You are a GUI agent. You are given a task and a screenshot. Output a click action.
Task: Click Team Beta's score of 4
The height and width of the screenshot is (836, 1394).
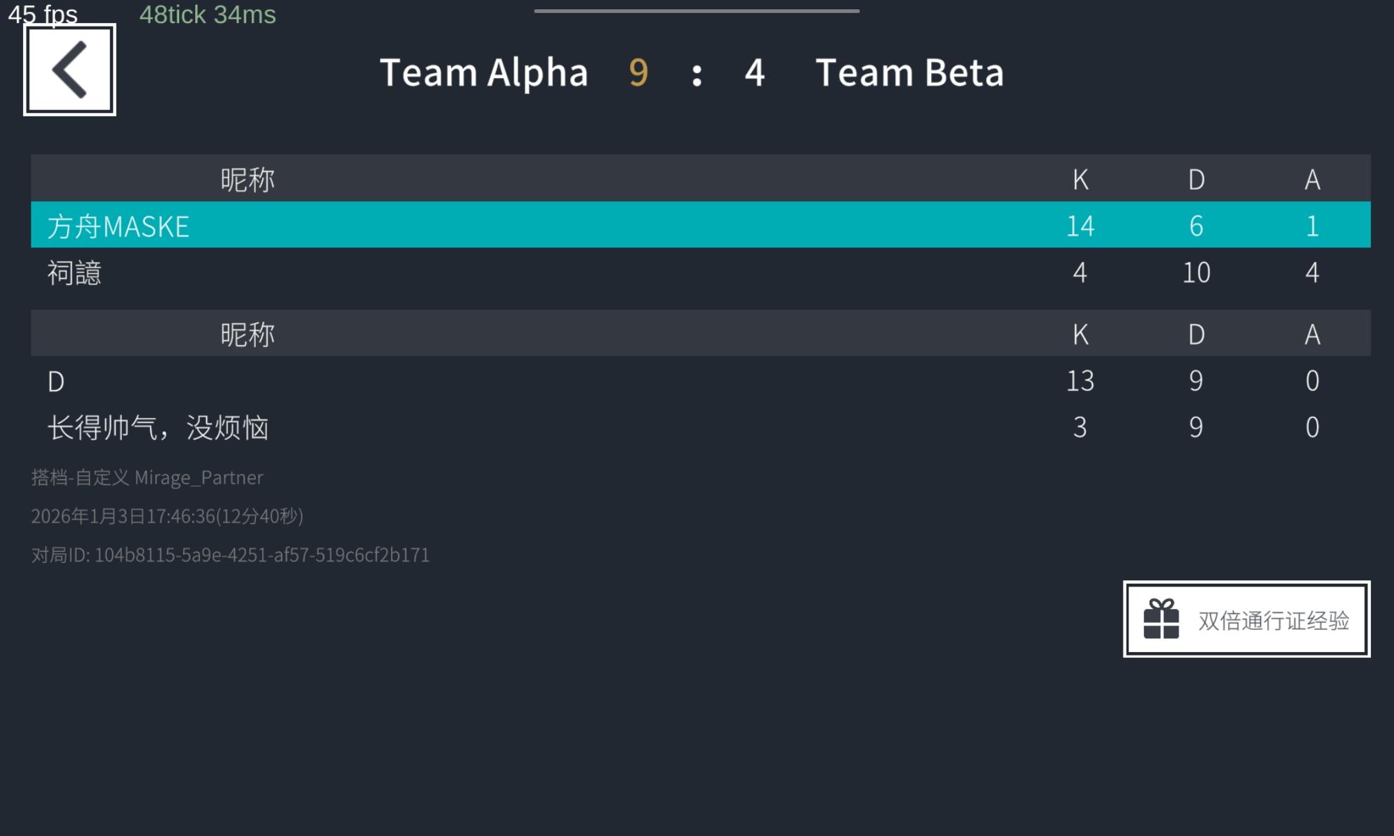[755, 72]
